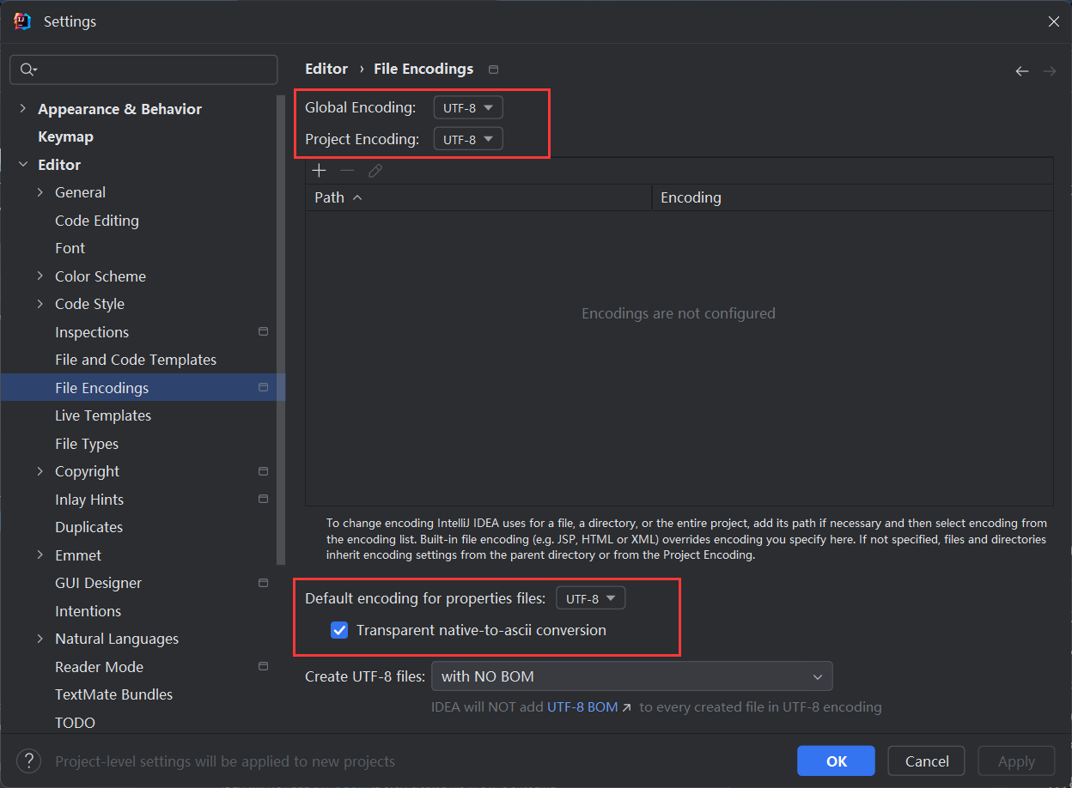Open the Create UTF-8 files combo box
1072x788 pixels.
632,676
